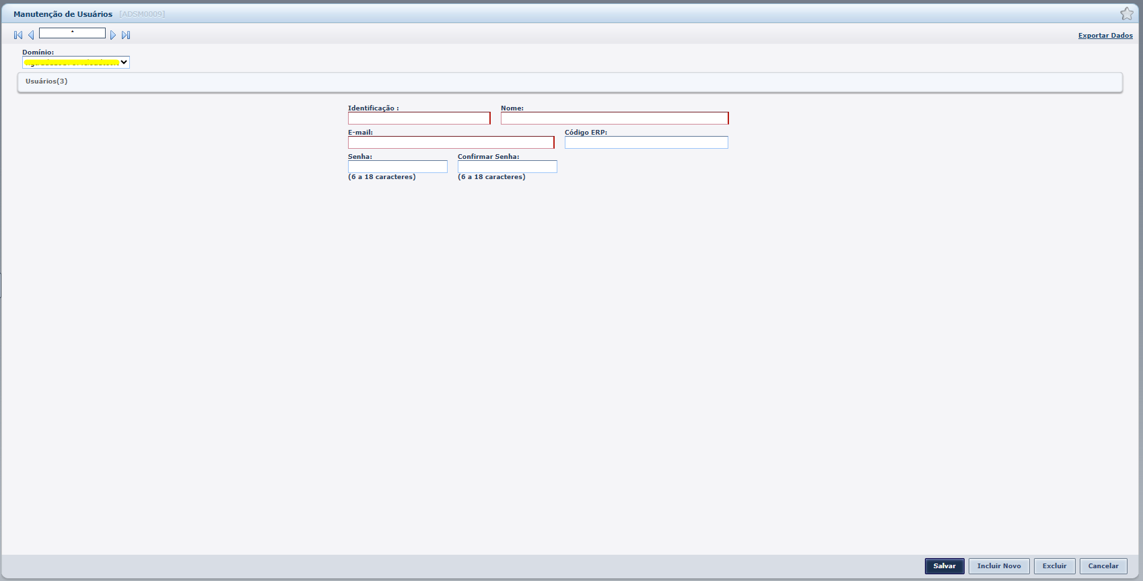Jump to the last record arrow
1143x581 pixels.
(126, 35)
